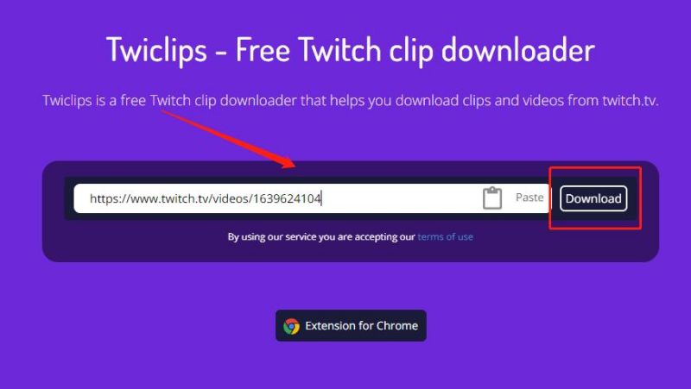Click 'twitch.tv' at the end of the subtitle
The image size is (691, 389).
[x=631, y=101]
